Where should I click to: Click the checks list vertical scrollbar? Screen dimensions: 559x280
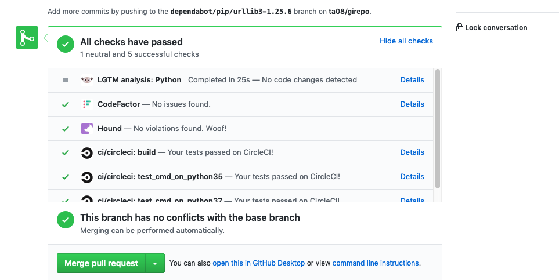(438, 129)
